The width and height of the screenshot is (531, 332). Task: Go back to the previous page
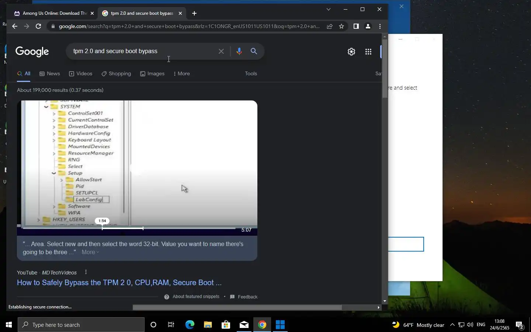click(x=14, y=26)
